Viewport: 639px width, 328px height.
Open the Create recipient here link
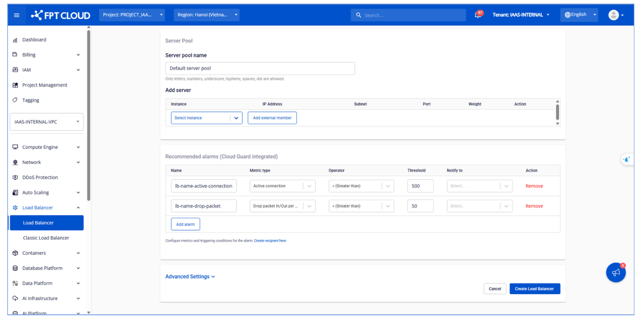click(270, 241)
